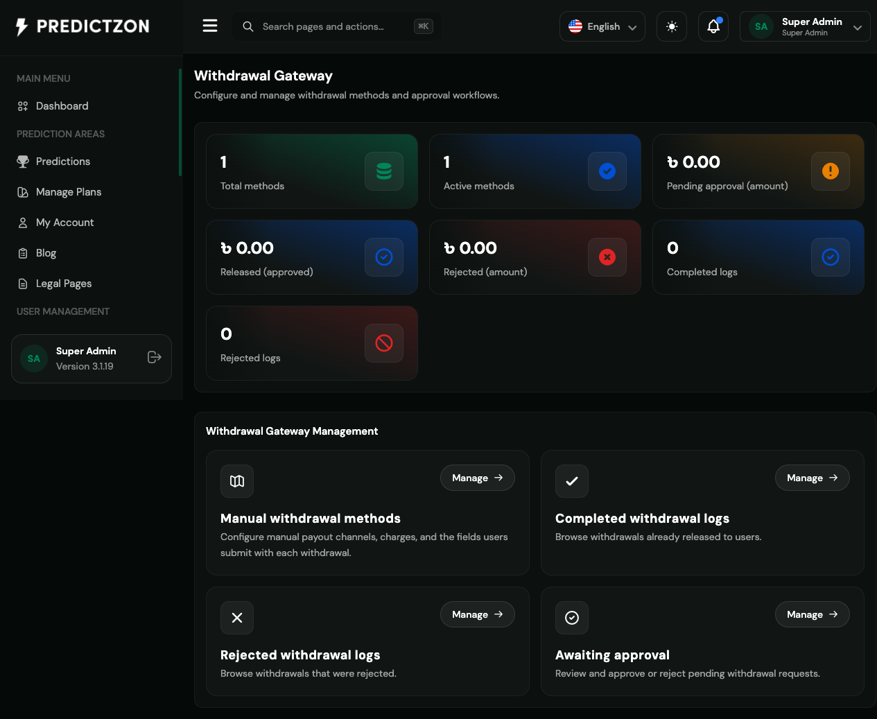Click the "Manual withdrawal methods" card title
Viewport: 877px width, 719px height.
coord(311,519)
